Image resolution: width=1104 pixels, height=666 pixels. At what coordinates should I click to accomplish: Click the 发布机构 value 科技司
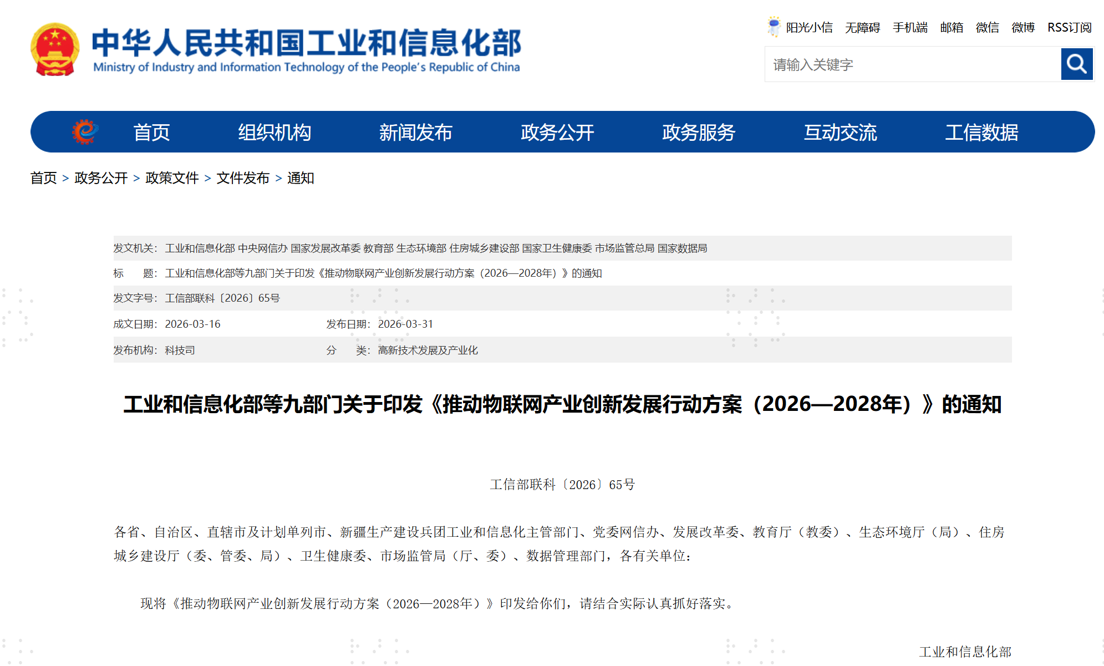180,350
